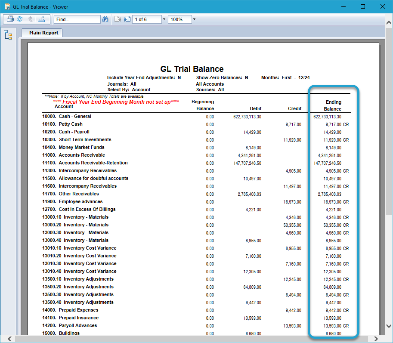Select the 10000. Cash - General row
Viewport: 393px width, 343px height.
click(x=196, y=117)
